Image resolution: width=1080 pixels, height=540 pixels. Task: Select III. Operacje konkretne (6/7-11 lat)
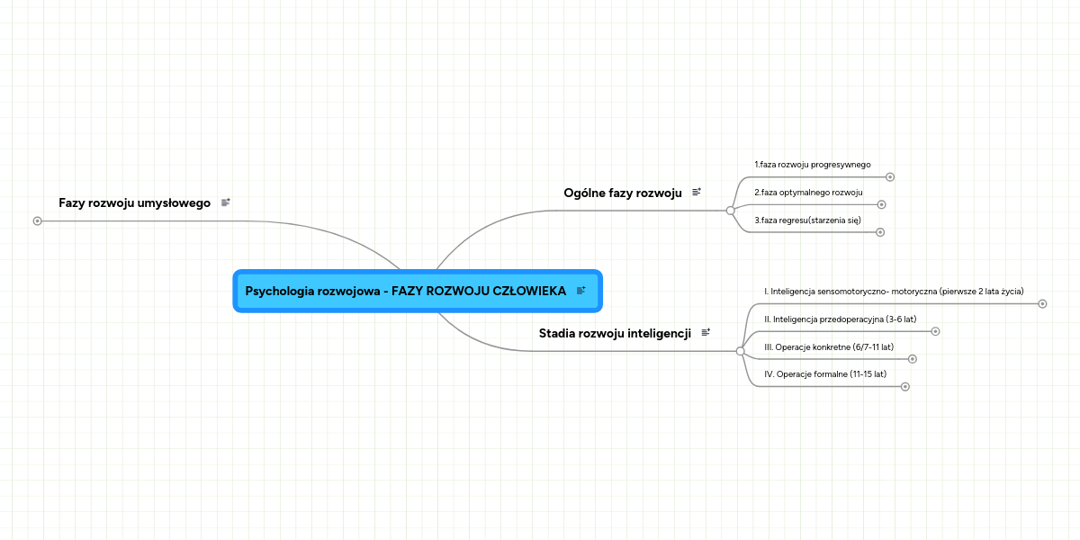828,346
